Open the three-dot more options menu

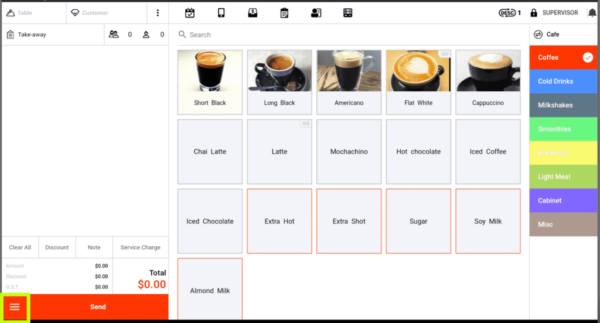pyautogui.click(x=157, y=13)
